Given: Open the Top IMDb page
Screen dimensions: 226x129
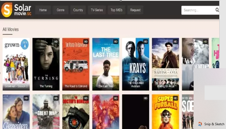Looking at the screenshot, I should tap(116, 10).
